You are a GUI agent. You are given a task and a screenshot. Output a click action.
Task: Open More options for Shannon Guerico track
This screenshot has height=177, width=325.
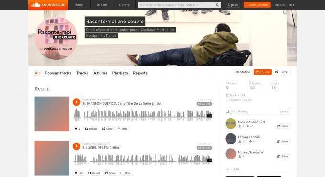click(122, 129)
